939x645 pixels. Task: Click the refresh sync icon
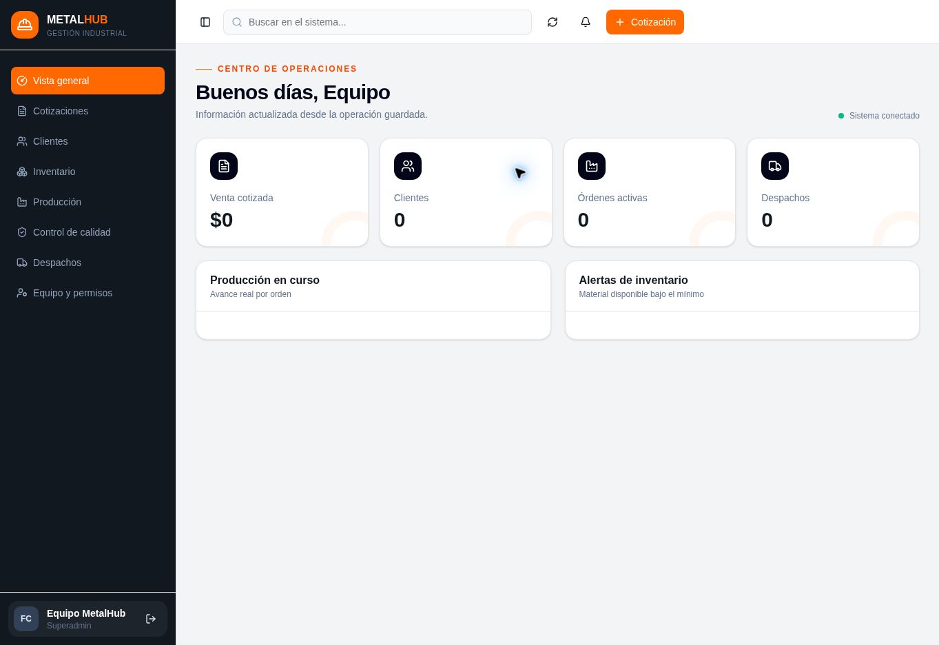tap(553, 22)
